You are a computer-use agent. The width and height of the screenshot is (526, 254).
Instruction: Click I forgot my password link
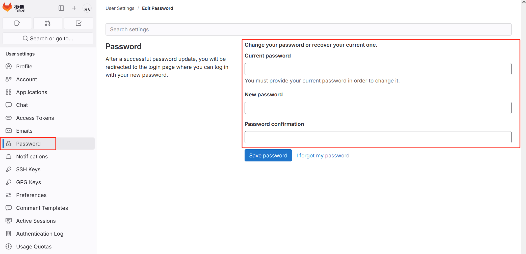point(323,155)
